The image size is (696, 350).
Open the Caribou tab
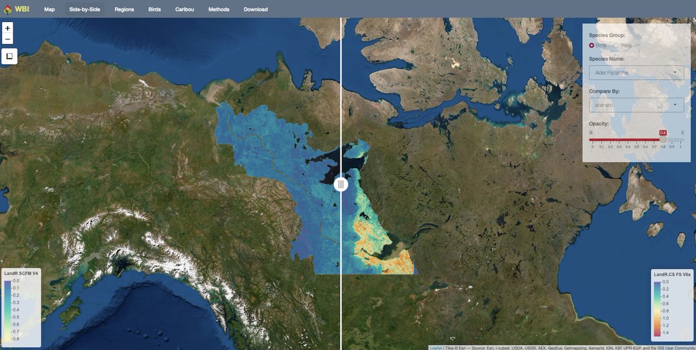(185, 9)
